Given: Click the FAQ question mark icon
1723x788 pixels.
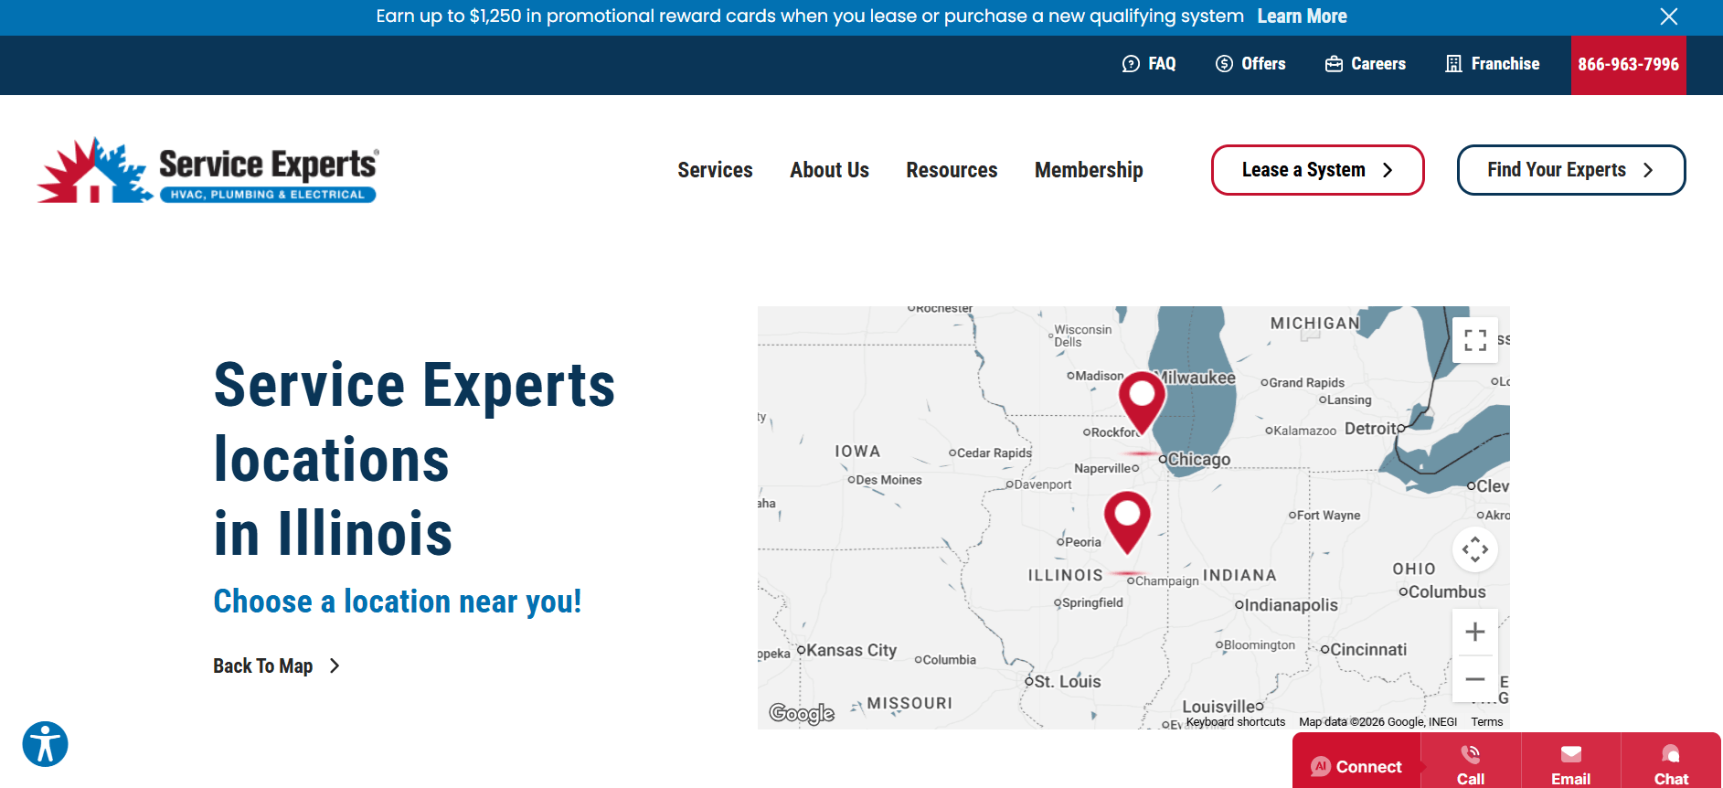Looking at the screenshot, I should click(1131, 64).
